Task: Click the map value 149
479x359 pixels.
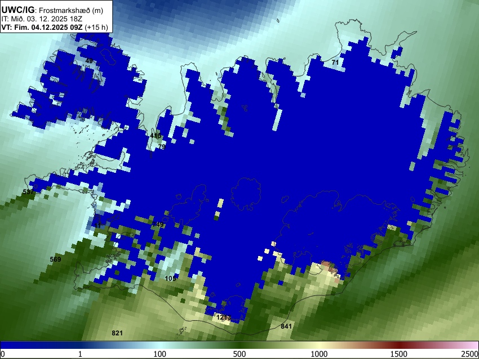Action: point(158,225)
